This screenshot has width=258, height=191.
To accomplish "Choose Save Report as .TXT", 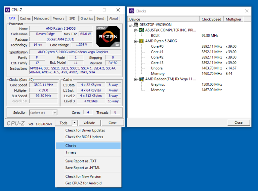I will (x=88, y=161).
